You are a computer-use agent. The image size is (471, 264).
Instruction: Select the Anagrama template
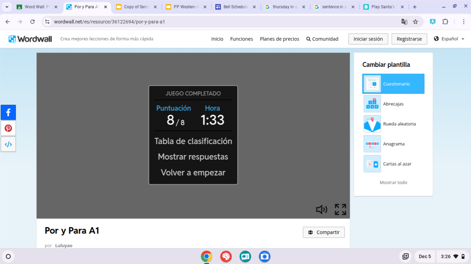coord(393,144)
